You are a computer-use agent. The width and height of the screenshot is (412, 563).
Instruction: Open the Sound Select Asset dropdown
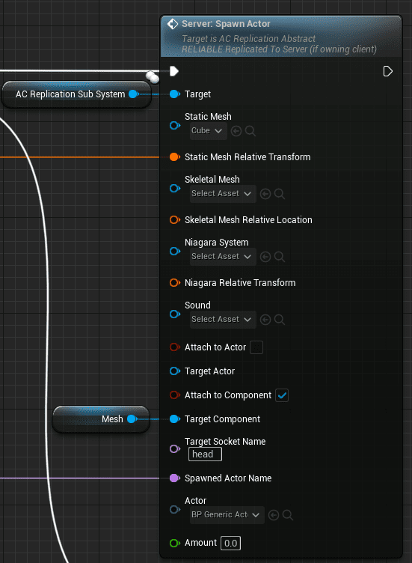pos(223,319)
